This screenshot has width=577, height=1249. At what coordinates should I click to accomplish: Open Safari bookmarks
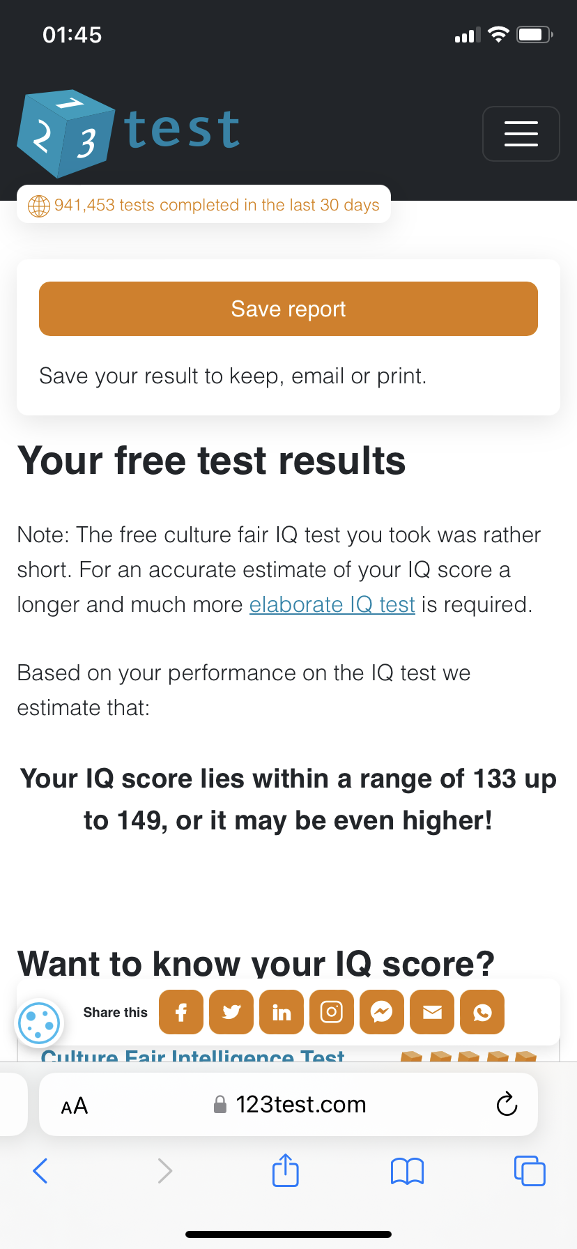pyautogui.click(x=408, y=1171)
